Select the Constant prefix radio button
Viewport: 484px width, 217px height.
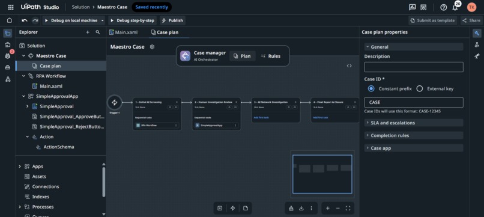(371, 89)
